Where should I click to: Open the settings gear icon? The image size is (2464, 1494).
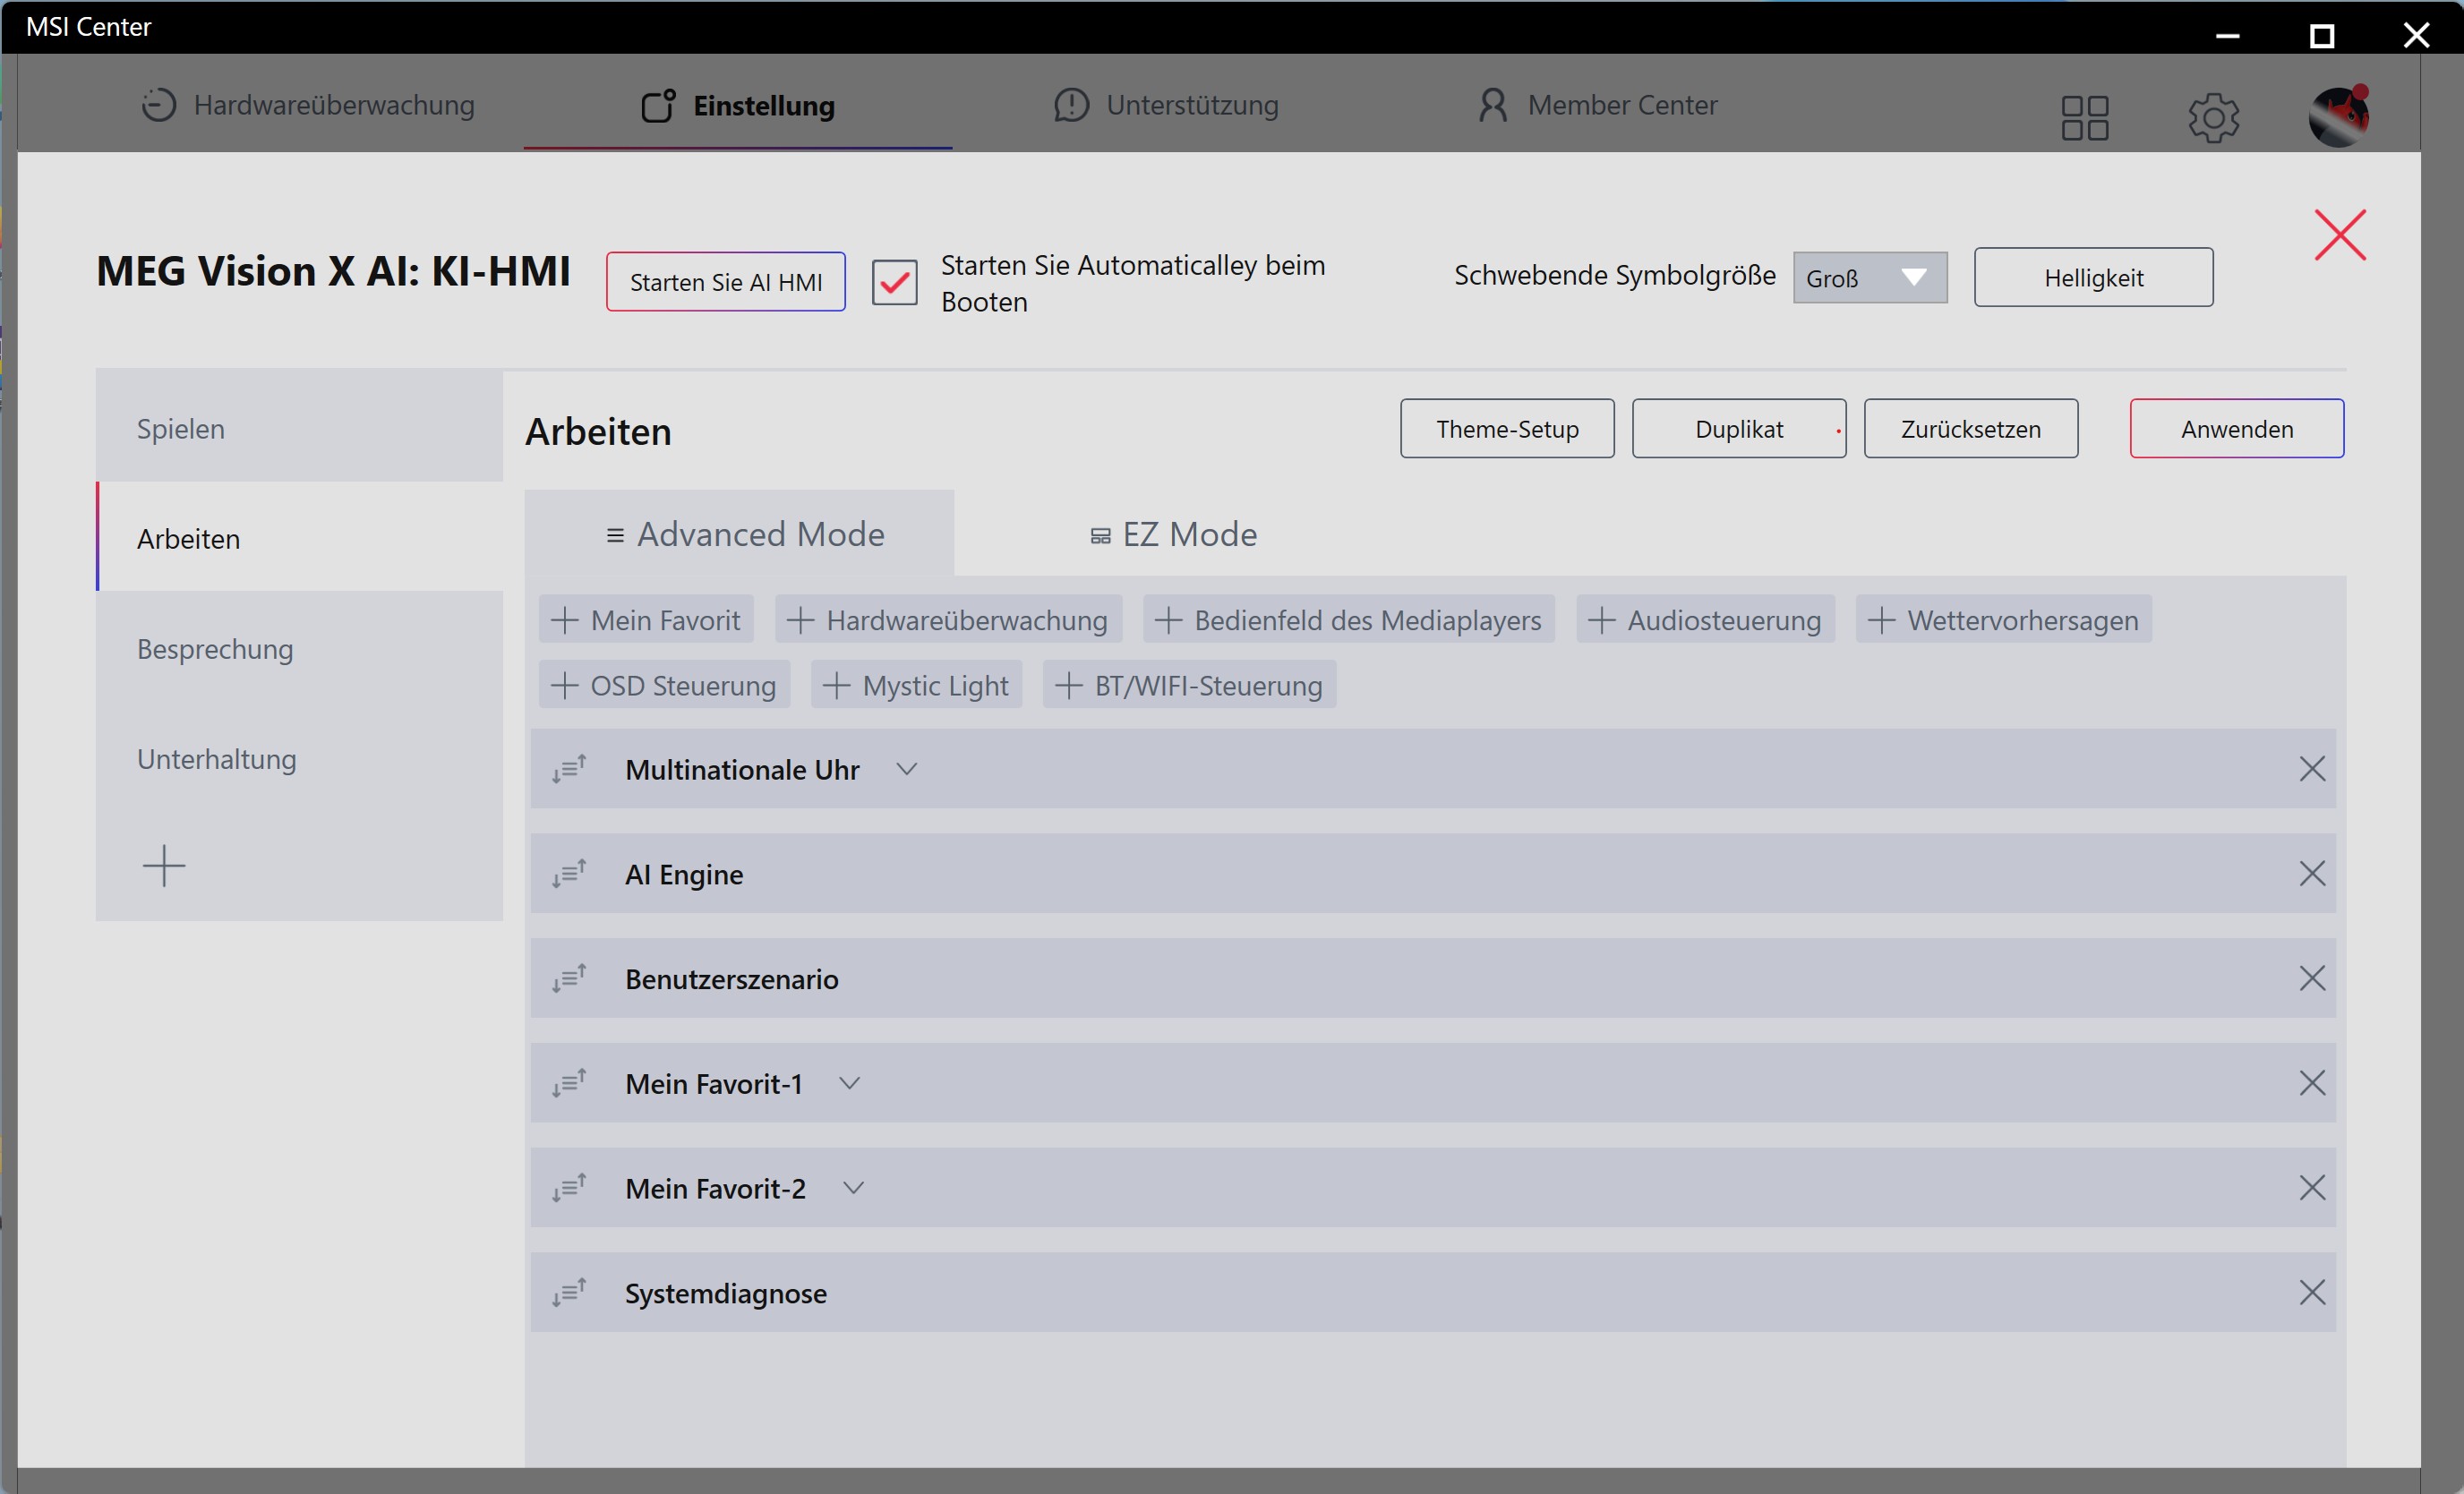(x=2213, y=118)
